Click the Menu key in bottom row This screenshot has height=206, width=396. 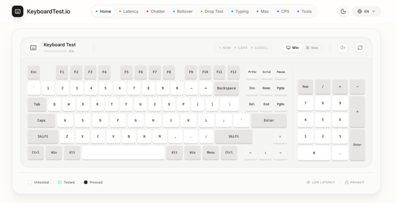point(210,152)
